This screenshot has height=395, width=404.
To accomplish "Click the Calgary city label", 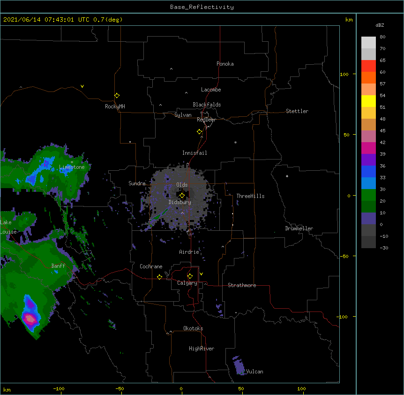I will [x=187, y=283].
